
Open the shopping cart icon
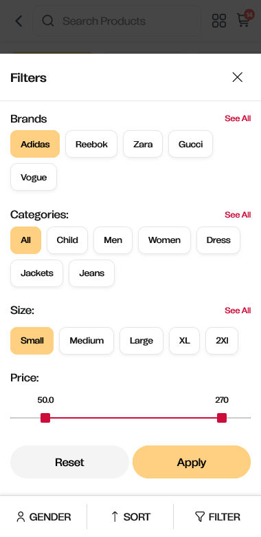[244, 20]
